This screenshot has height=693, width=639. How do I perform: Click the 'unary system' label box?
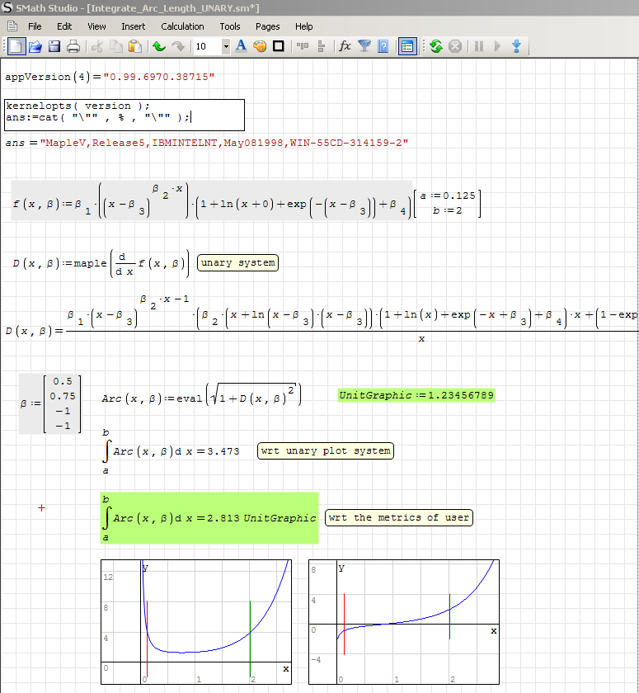pyautogui.click(x=237, y=263)
